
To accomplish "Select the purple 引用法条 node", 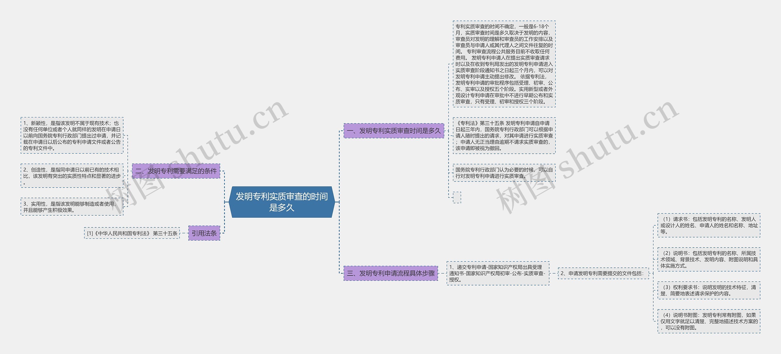I will pos(204,233).
